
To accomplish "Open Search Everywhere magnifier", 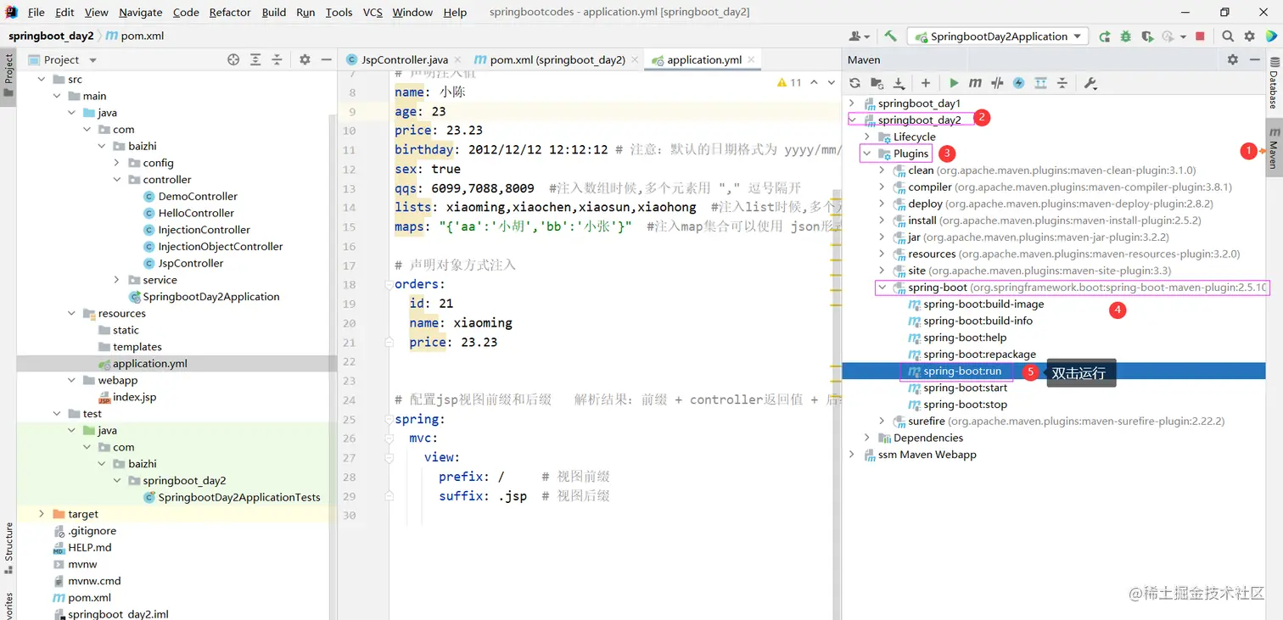I will click(1228, 36).
